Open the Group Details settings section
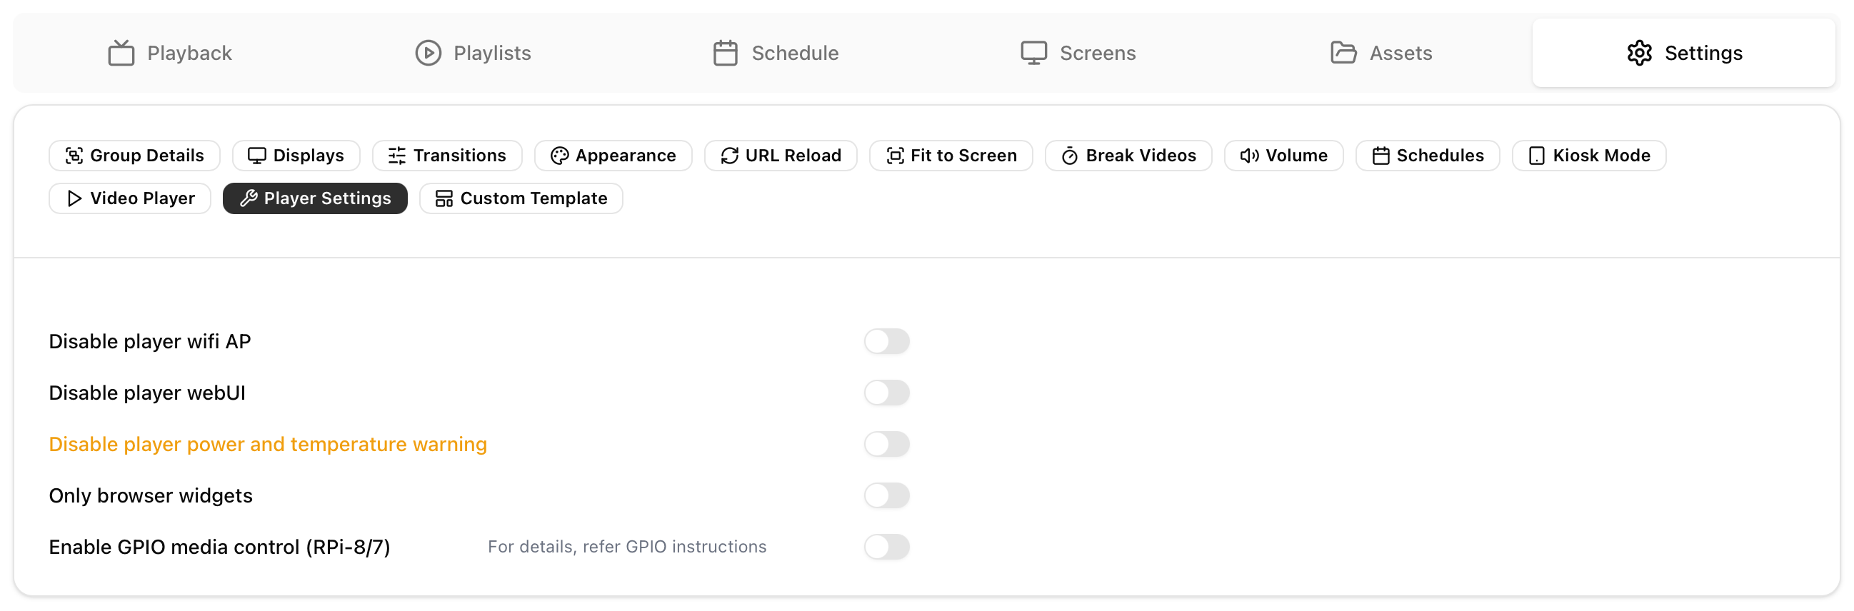The height and width of the screenshot is (611, 1854). 134,156
